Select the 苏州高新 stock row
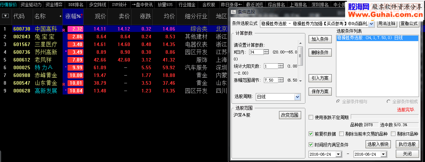 click(114, 52)
